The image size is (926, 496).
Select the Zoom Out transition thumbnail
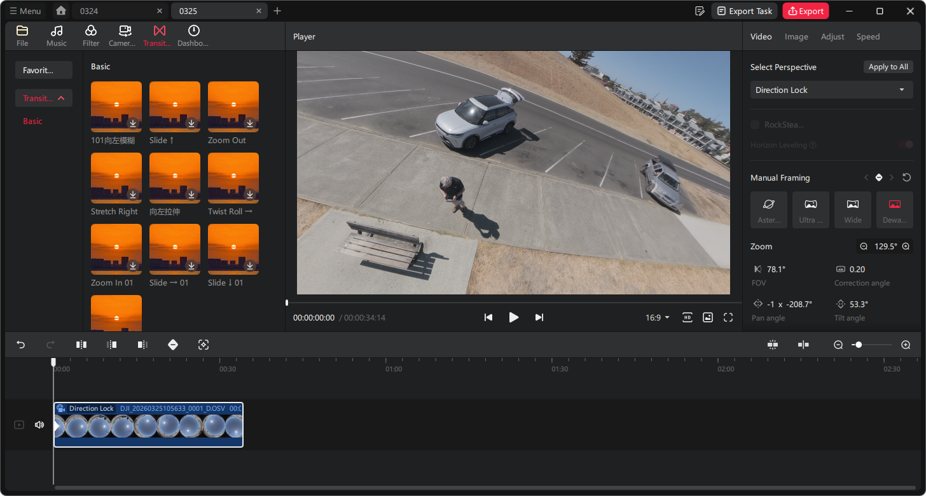233,107
